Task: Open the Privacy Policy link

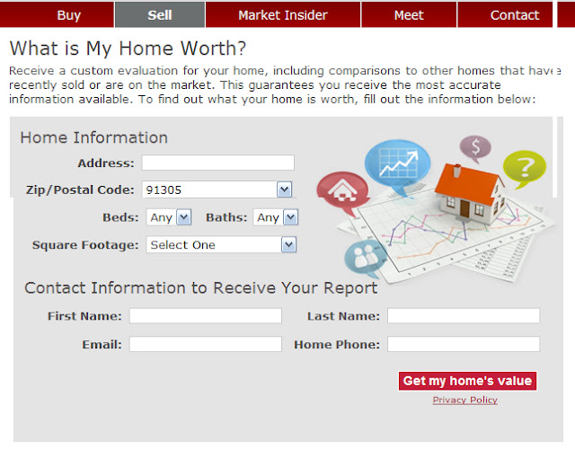Action: (x=465, y=400)
